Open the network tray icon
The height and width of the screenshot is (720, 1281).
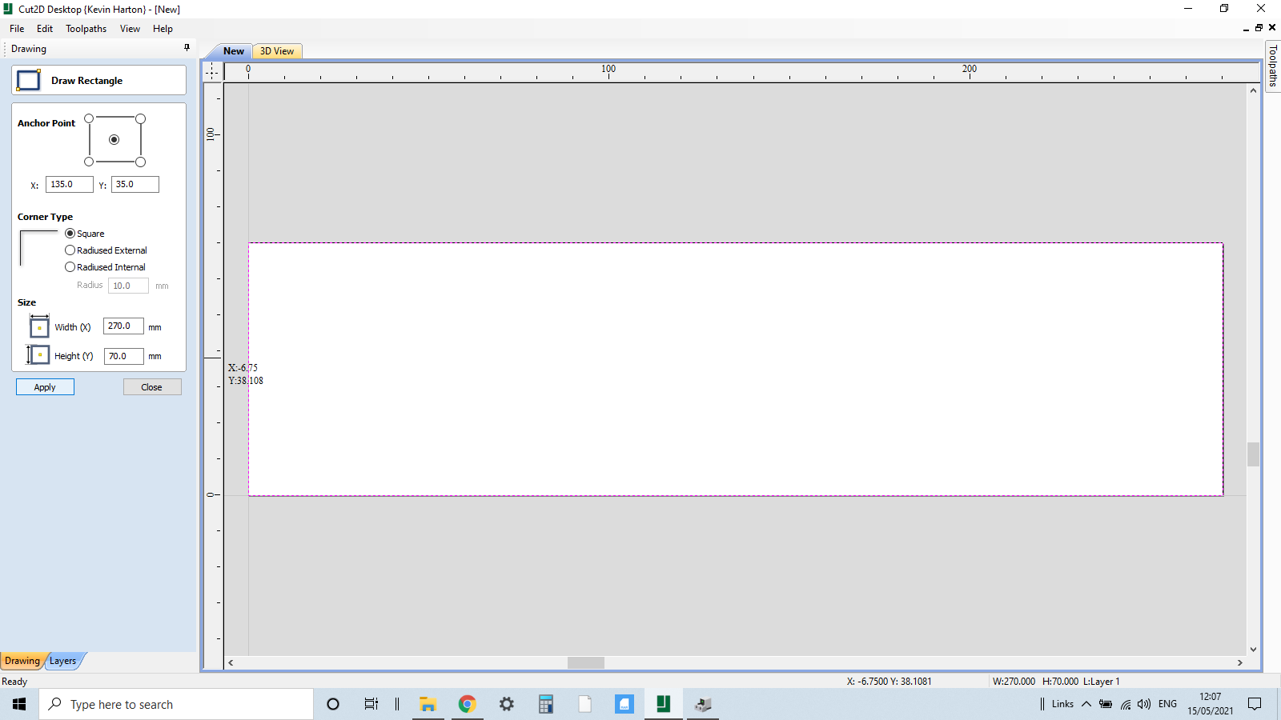click(1126, 704)
